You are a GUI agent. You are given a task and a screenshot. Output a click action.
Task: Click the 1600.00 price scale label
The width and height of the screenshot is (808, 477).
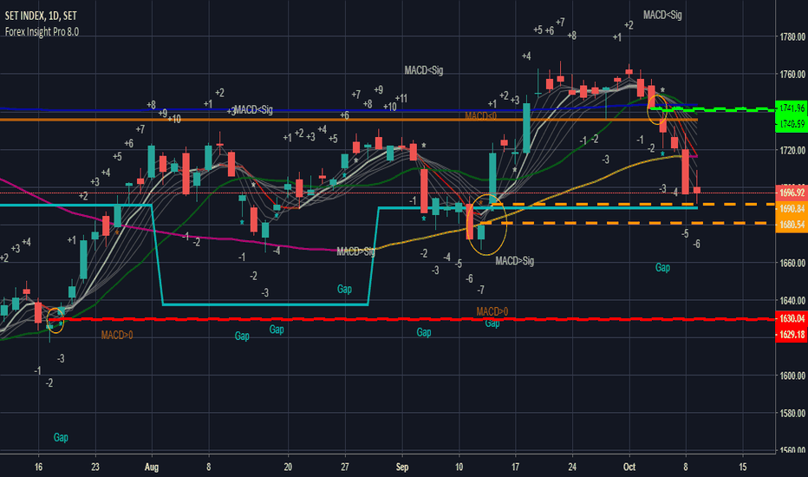(792, 376)
